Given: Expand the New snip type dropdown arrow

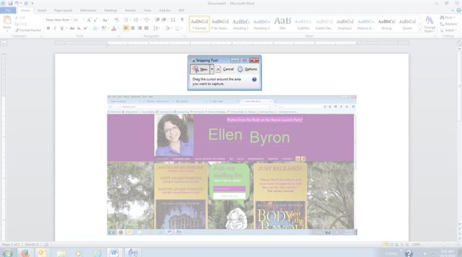Looking at the screenshot, I should click(x=212, y=69).
